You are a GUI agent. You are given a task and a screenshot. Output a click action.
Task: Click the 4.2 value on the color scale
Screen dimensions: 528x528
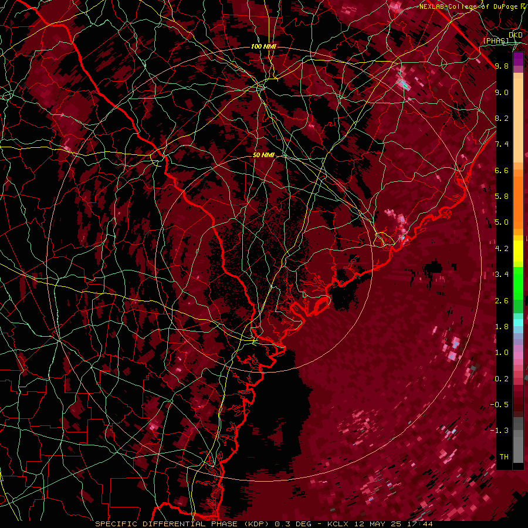tap(502, 249)
